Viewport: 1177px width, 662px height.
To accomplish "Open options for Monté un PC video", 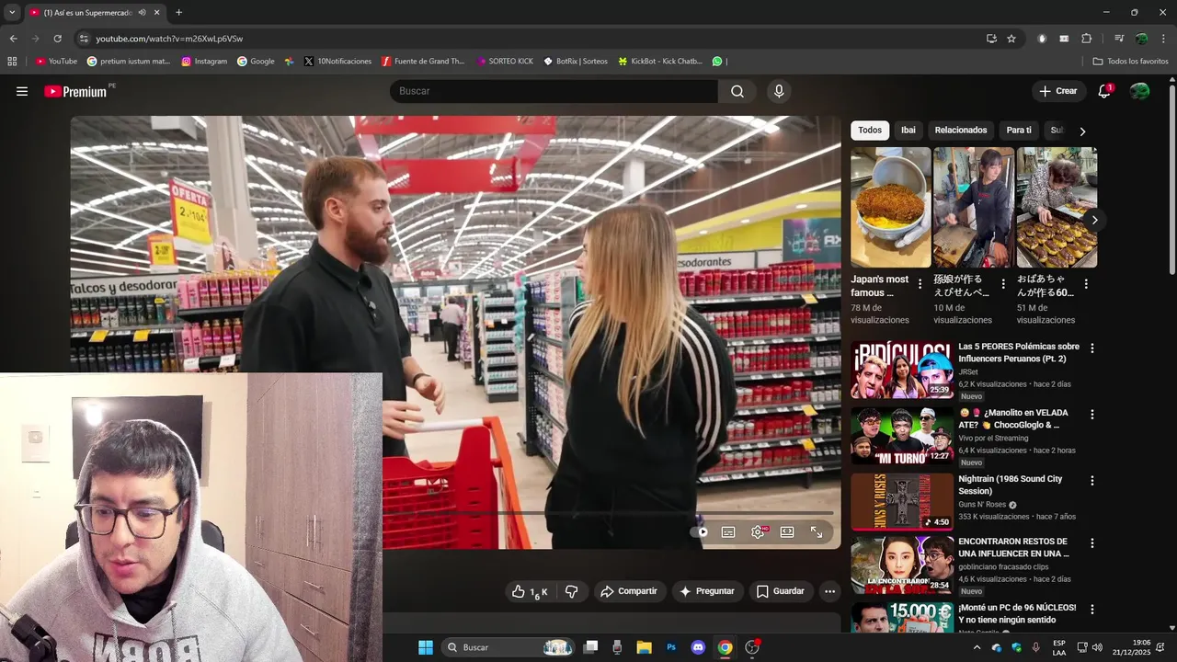I will click(1092, 610).
